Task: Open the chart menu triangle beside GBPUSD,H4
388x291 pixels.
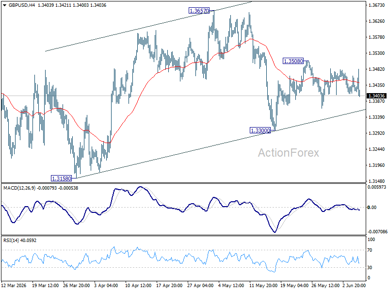Action: click(x=4, y=5)
